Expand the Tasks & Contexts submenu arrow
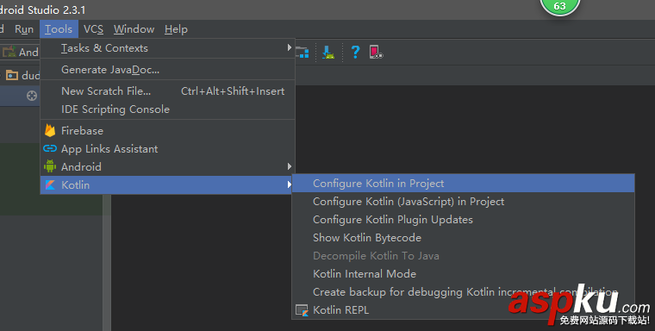The image size is (655, 331). [x=289, y=47]
